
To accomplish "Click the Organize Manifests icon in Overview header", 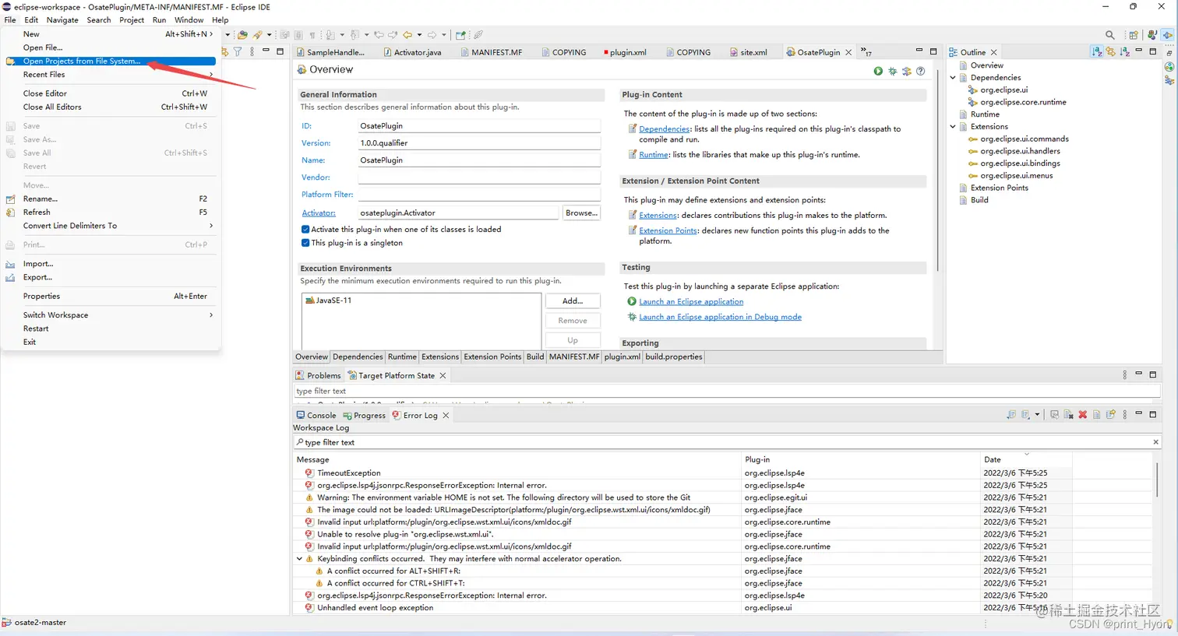I will [907, 71].
